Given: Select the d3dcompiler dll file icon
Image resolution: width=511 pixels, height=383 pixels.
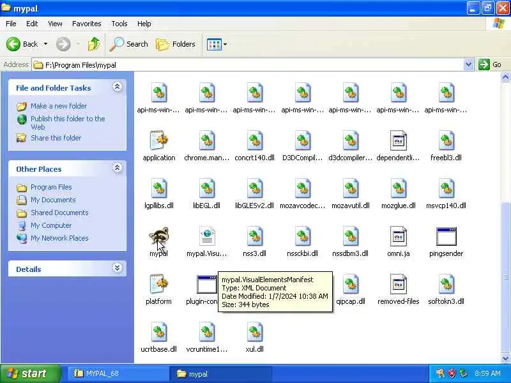Looking at the screenshot, I should (x=350, y=140).
